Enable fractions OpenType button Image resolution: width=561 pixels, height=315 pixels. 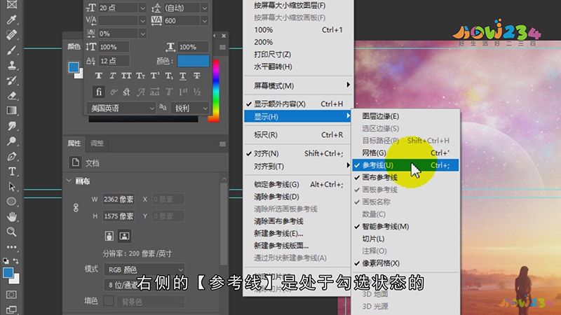[x=197, y=92]
